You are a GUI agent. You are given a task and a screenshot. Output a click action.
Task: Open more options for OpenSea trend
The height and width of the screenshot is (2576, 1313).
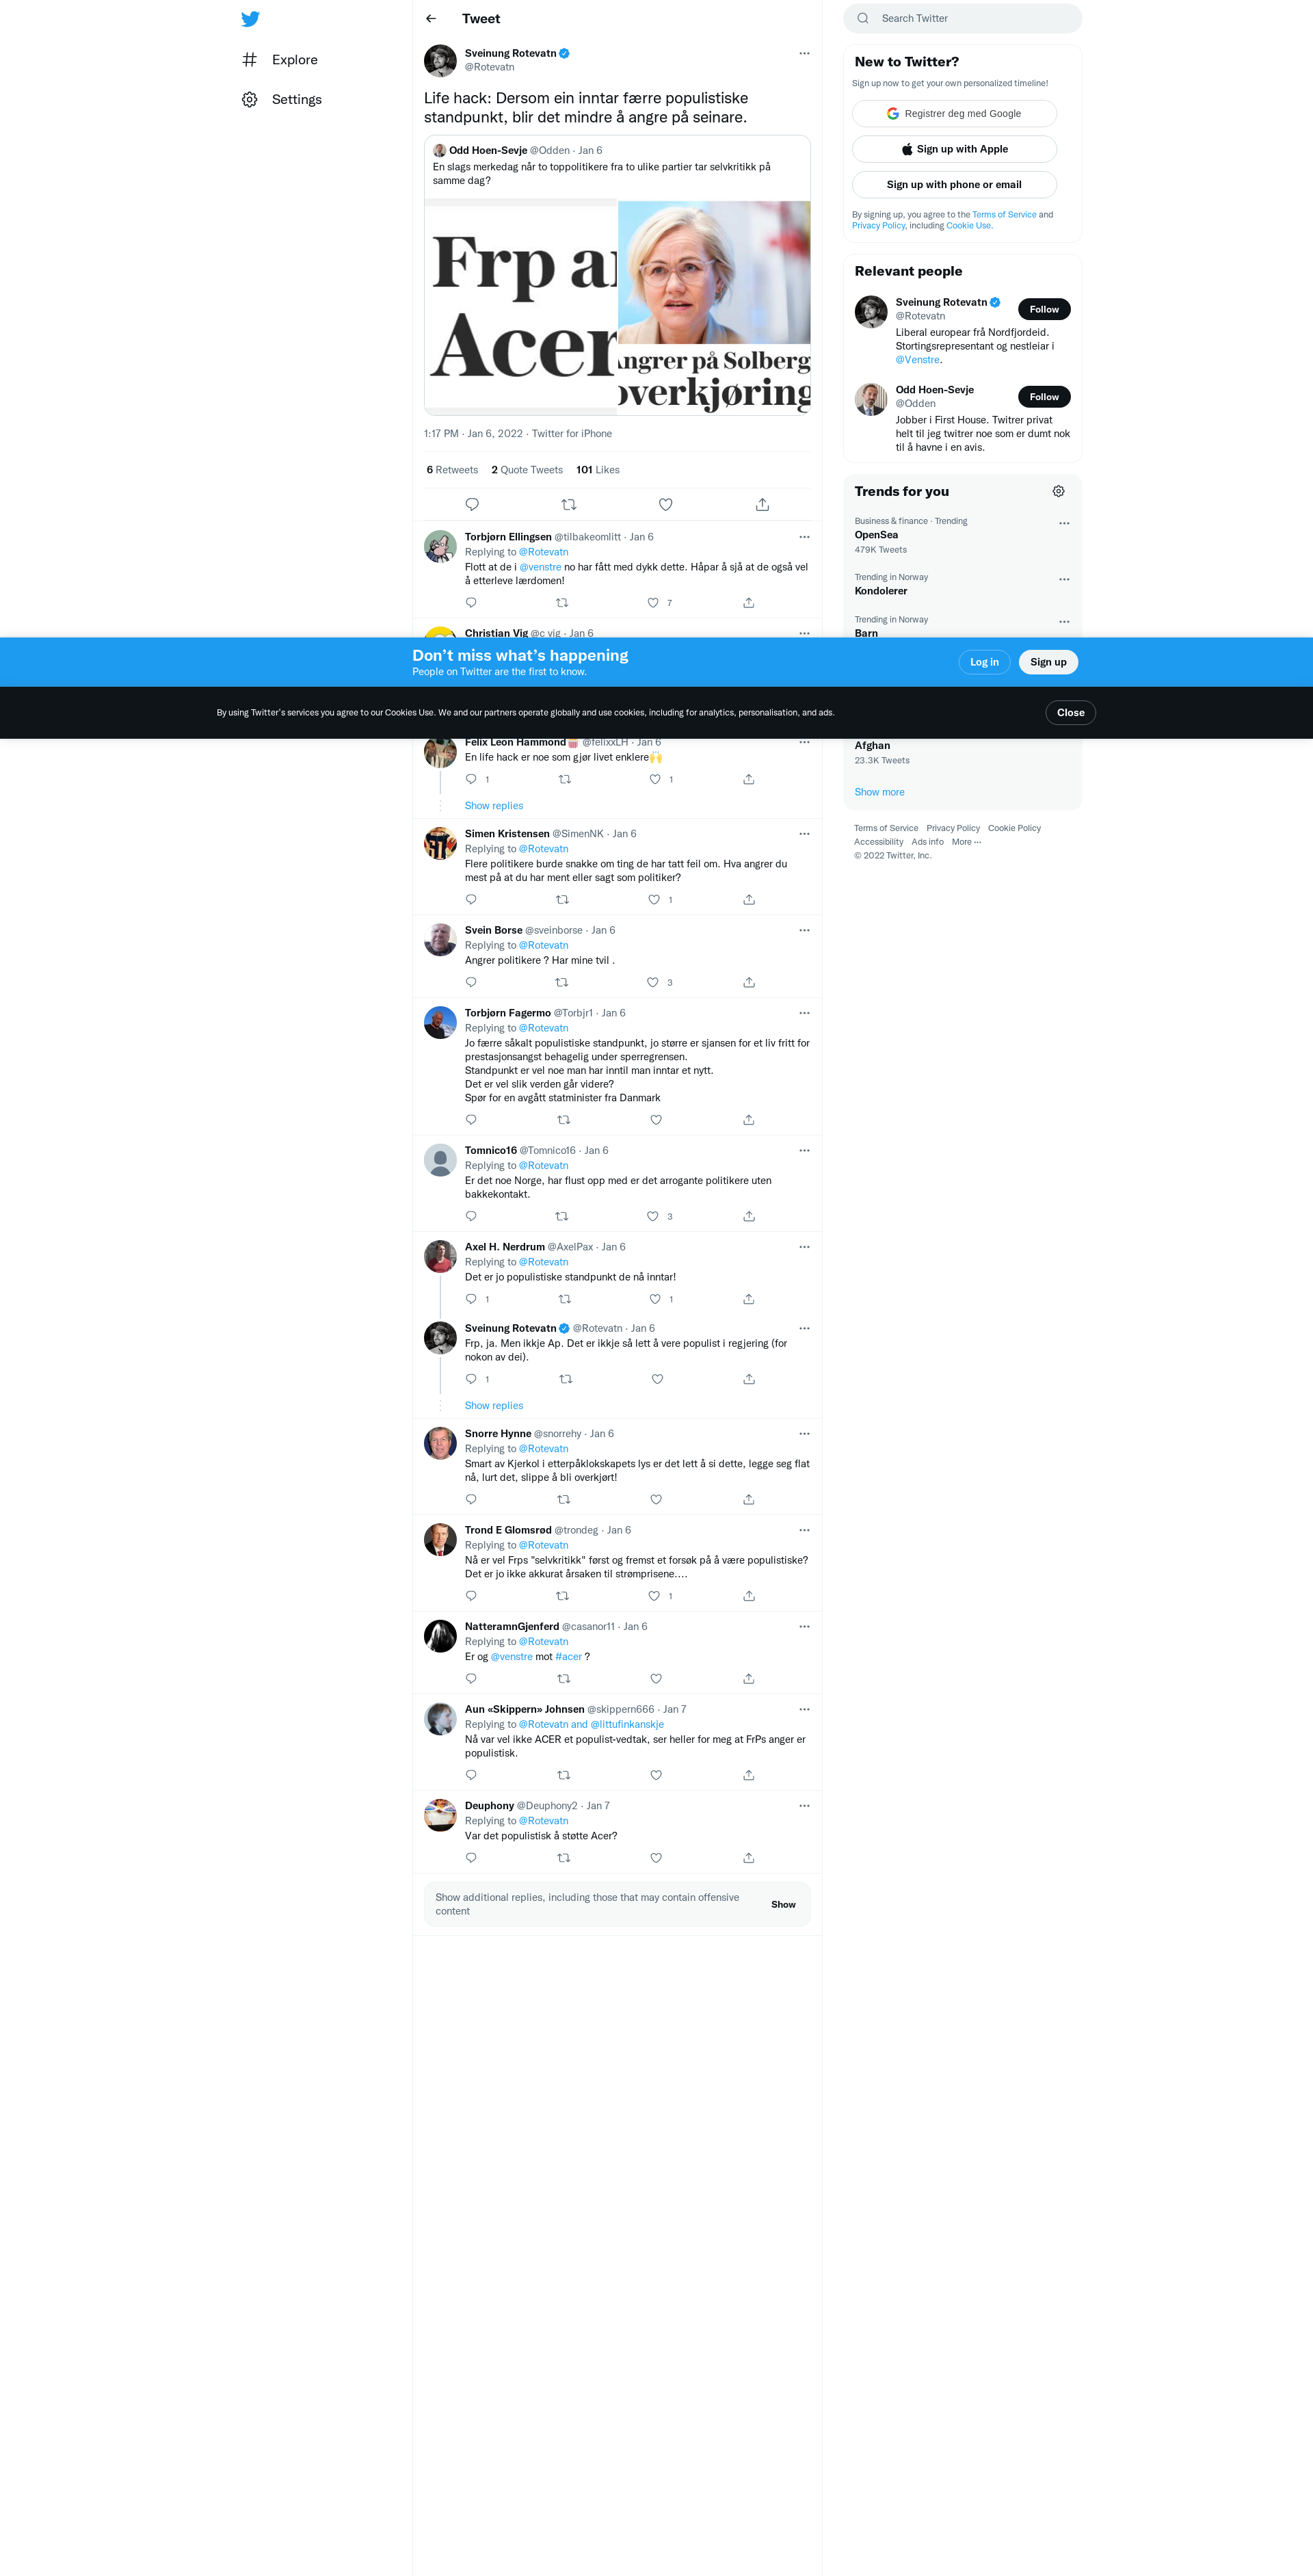1064,523
